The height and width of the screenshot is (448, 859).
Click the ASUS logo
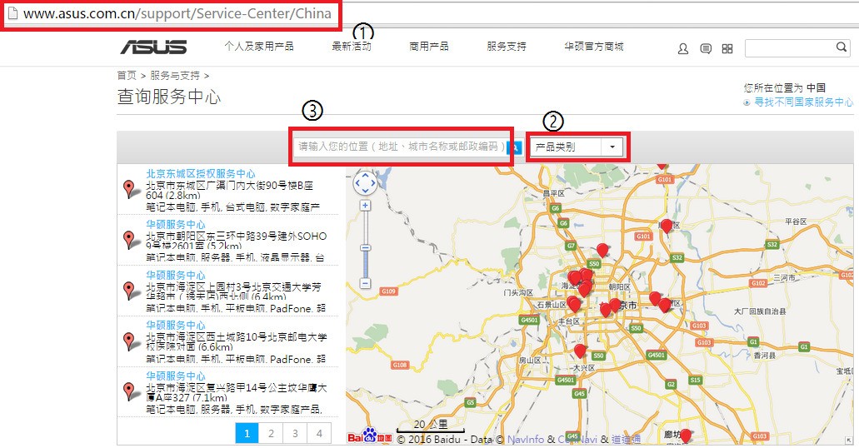click(153, 47)
